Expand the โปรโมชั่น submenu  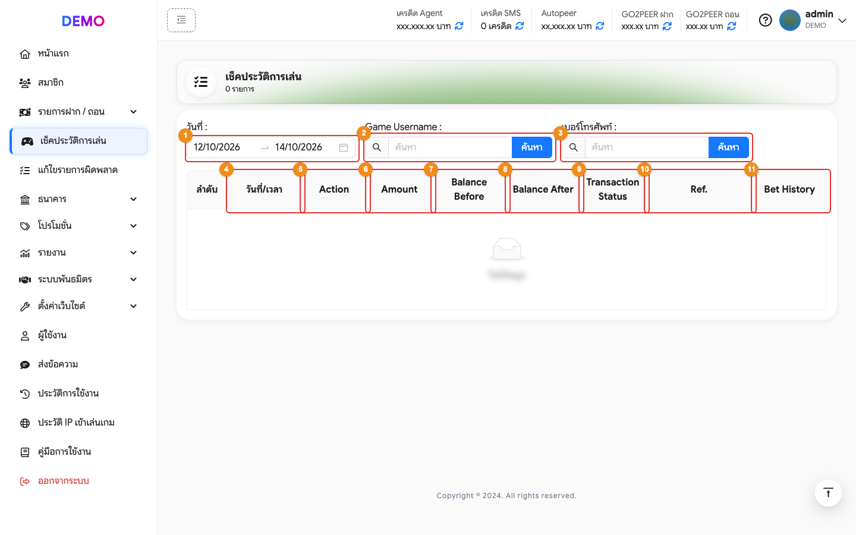point(134,226)
